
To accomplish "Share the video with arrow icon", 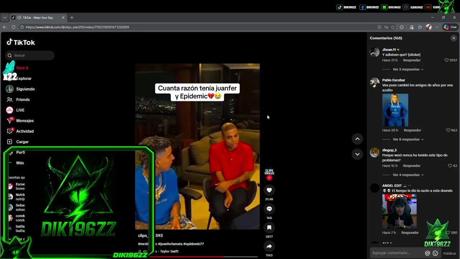I will (269, 246).
